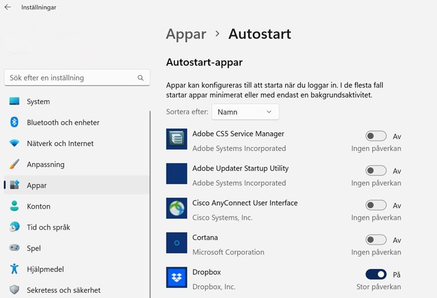This screenshot has width=437, height=298.
Task: Click the Inställningar window title
Action: coord(39,8)
